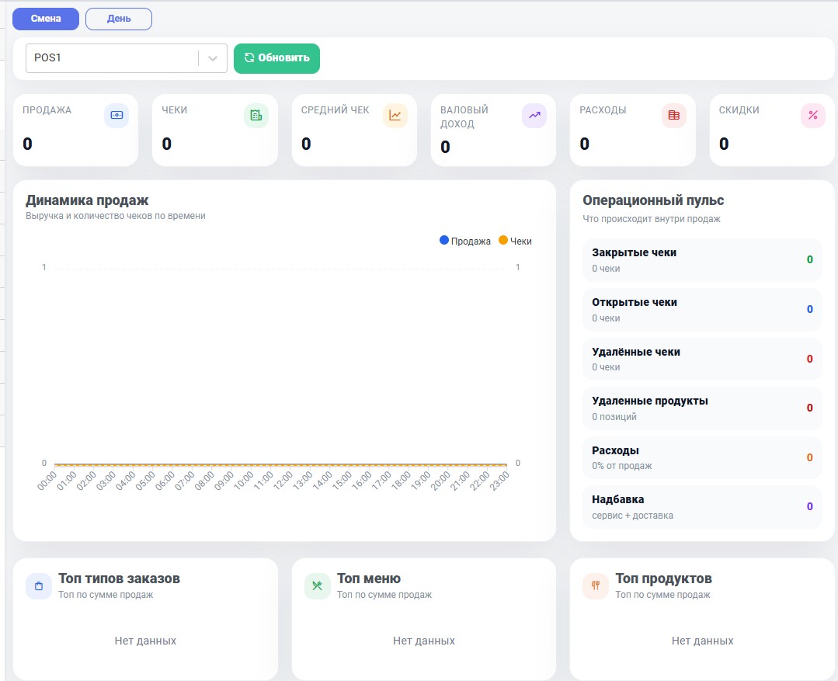This screenshot has width=838, height=681.
Task: Click the Топ продуктов title
Action: tap(664, 579)
